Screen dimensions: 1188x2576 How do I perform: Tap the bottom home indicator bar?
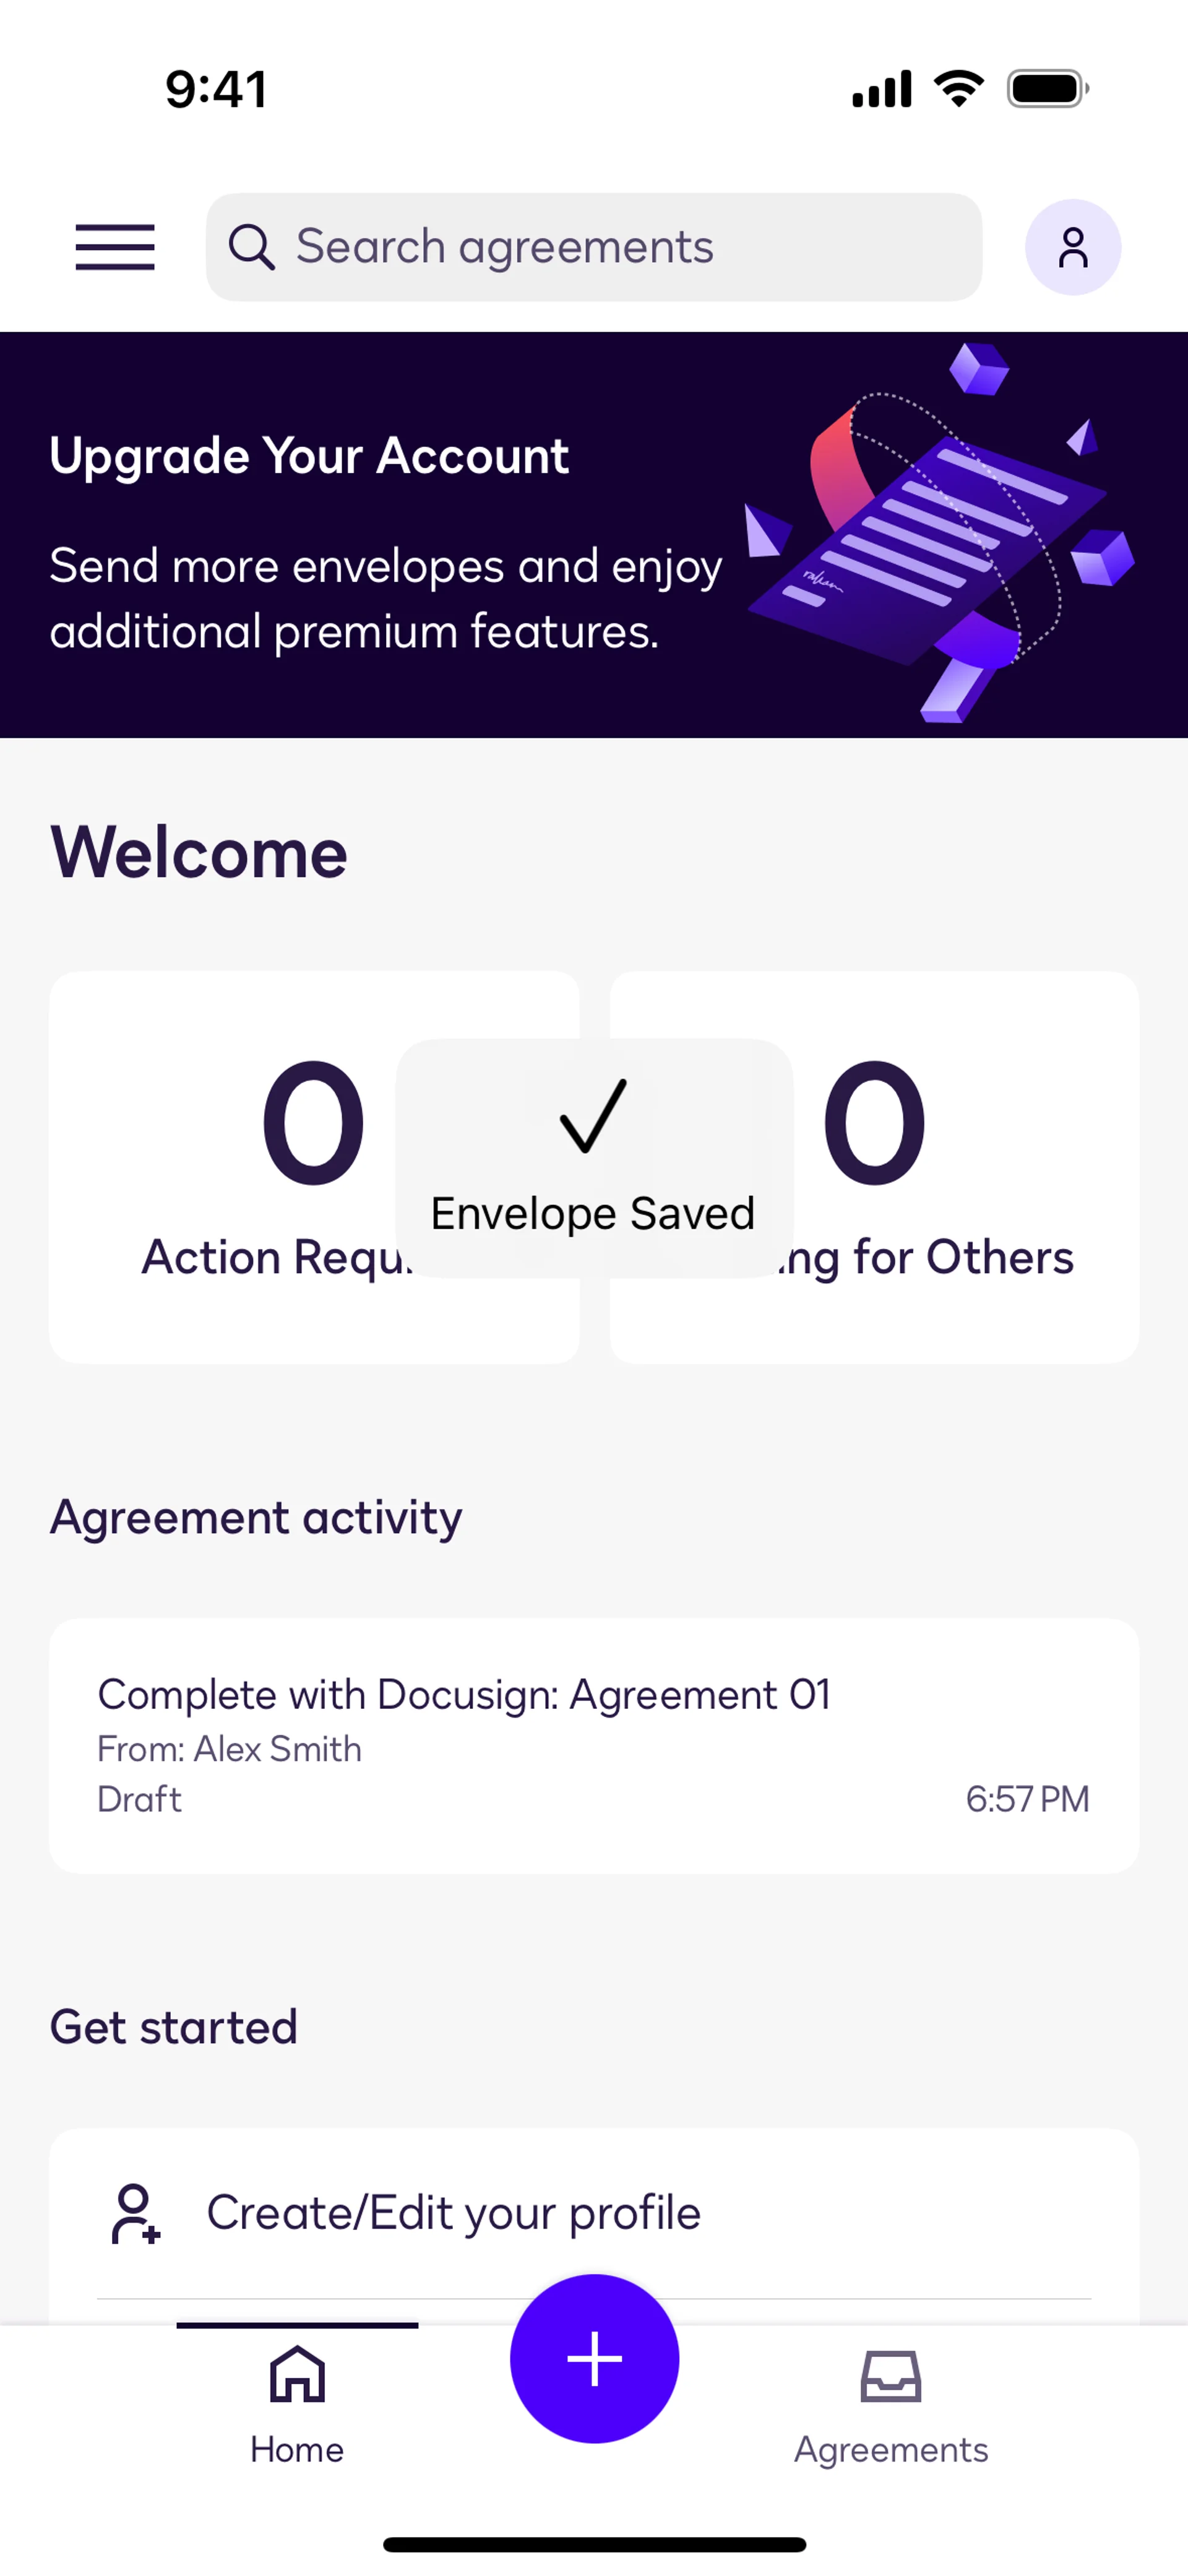(594, 2544)
